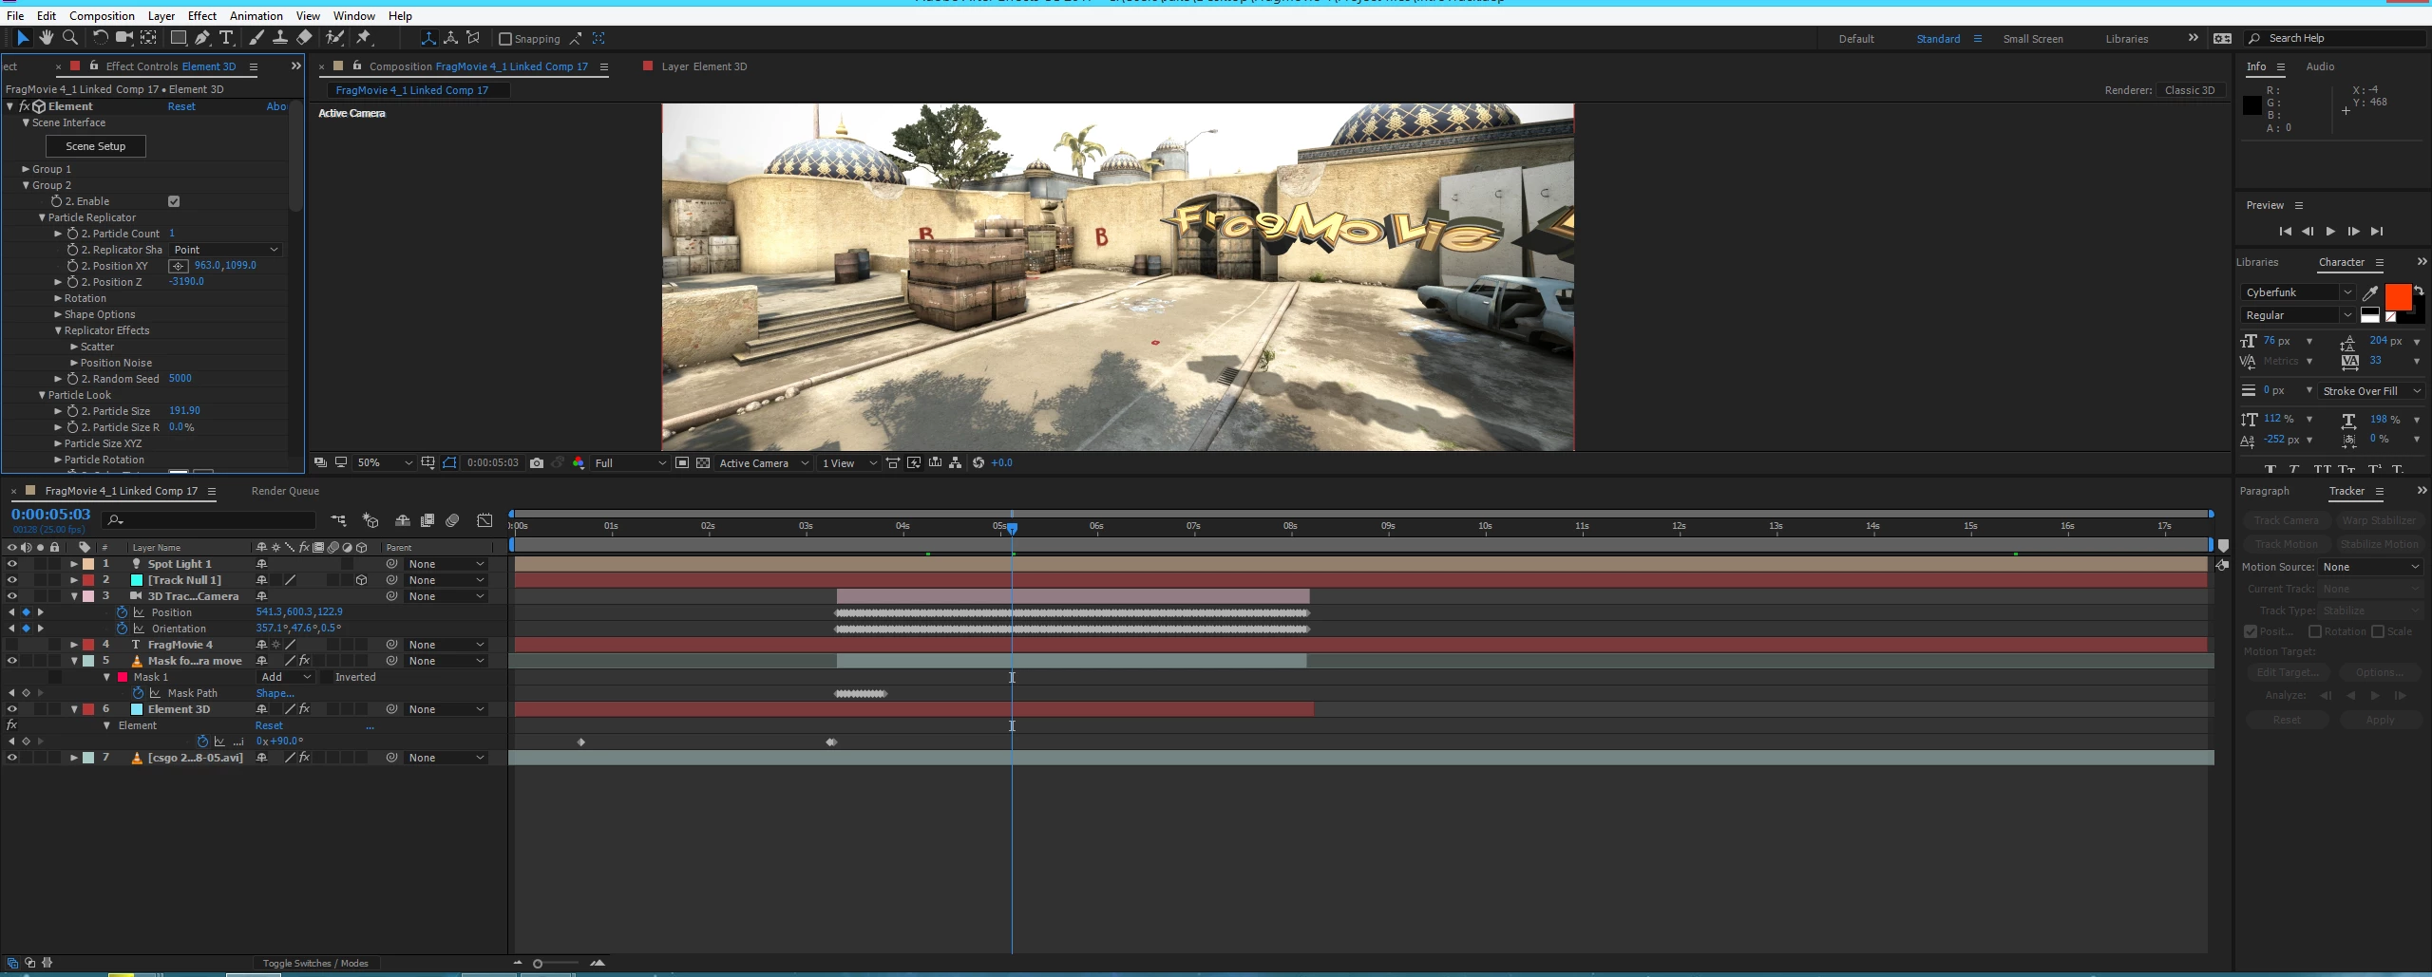Screen dimensions: 2432x977
Task: Click the snapshot camera icon in viewer
Action: coord(537,463)
